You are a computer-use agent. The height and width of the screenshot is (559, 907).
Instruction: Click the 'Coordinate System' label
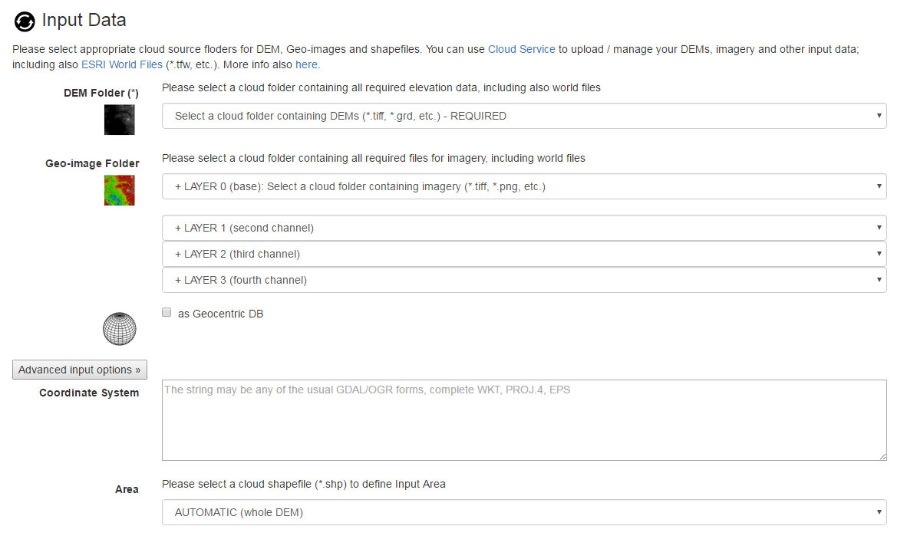[x=89, y=393]
